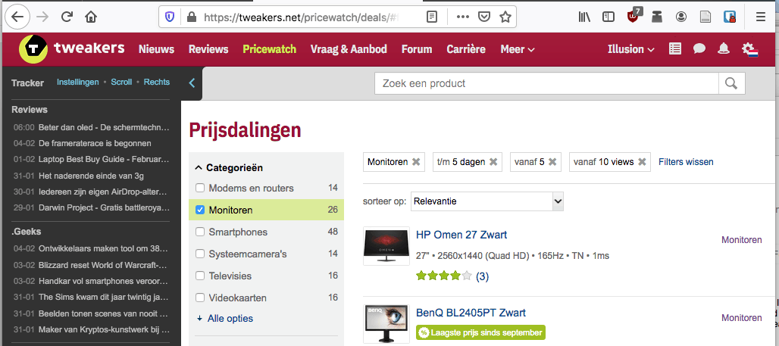Check the Smartphones category checkbox
779x346 pixels.
click(x=200, y=232)
